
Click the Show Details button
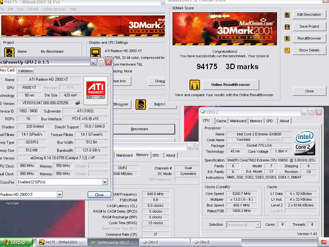(309, 50)
